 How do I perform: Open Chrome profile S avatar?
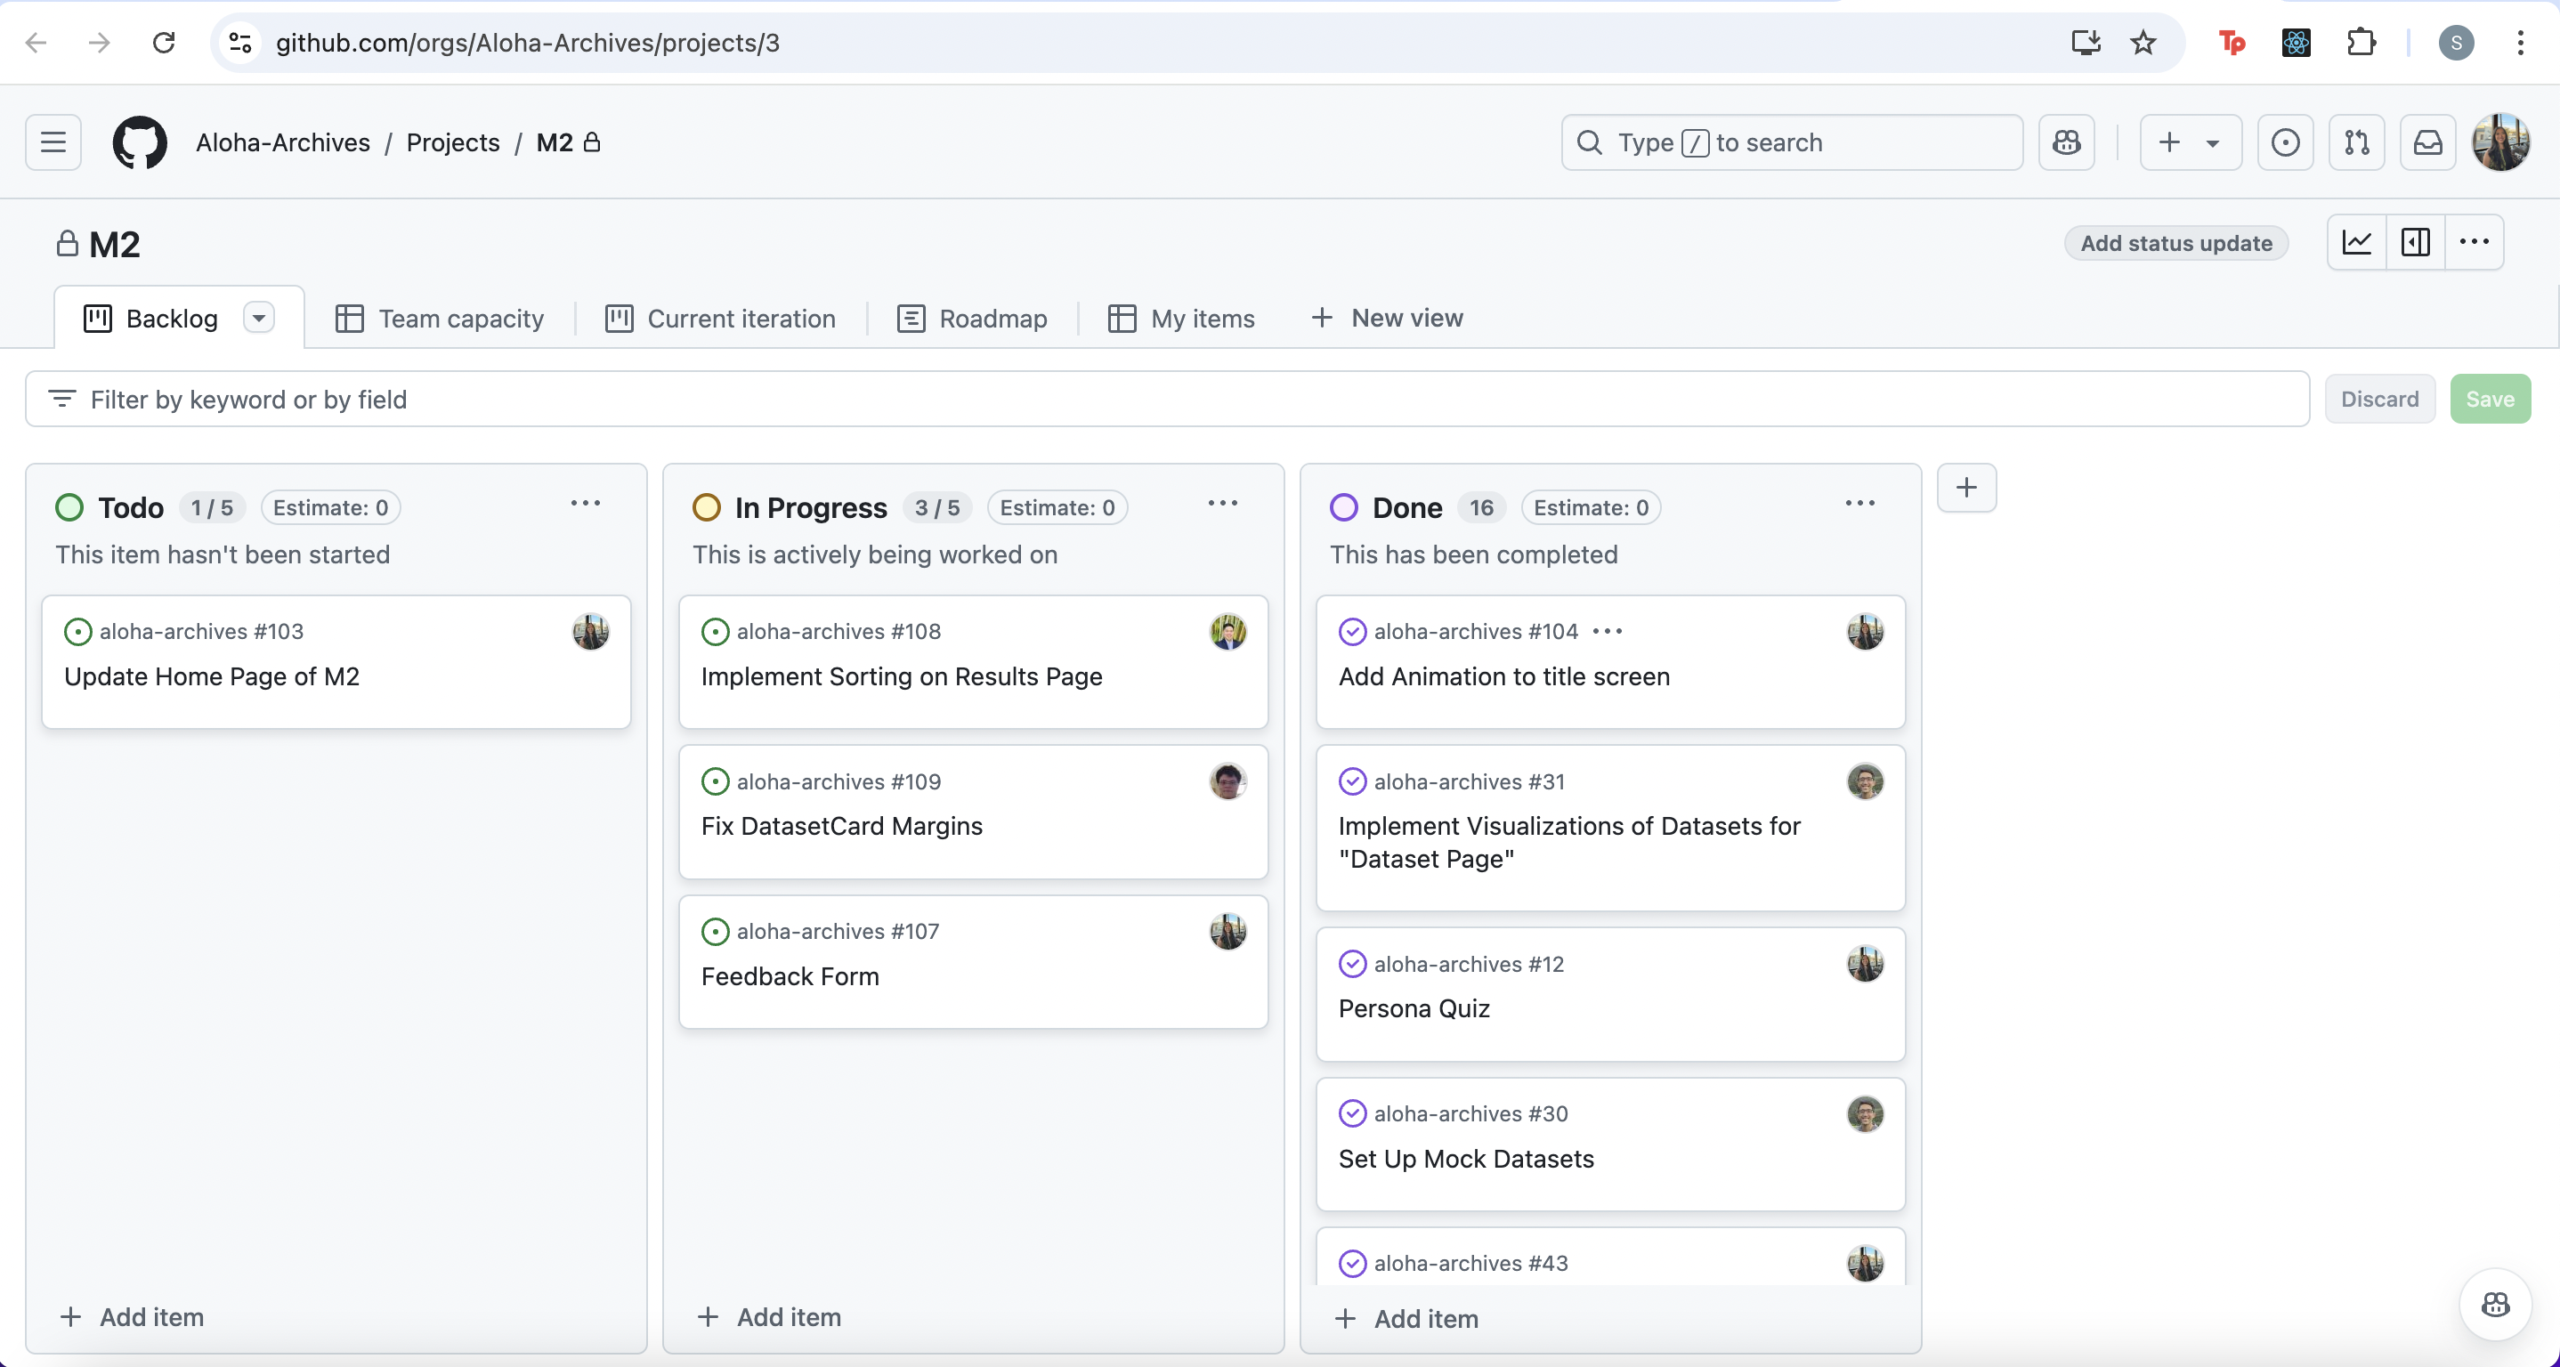pos(2456,43)
